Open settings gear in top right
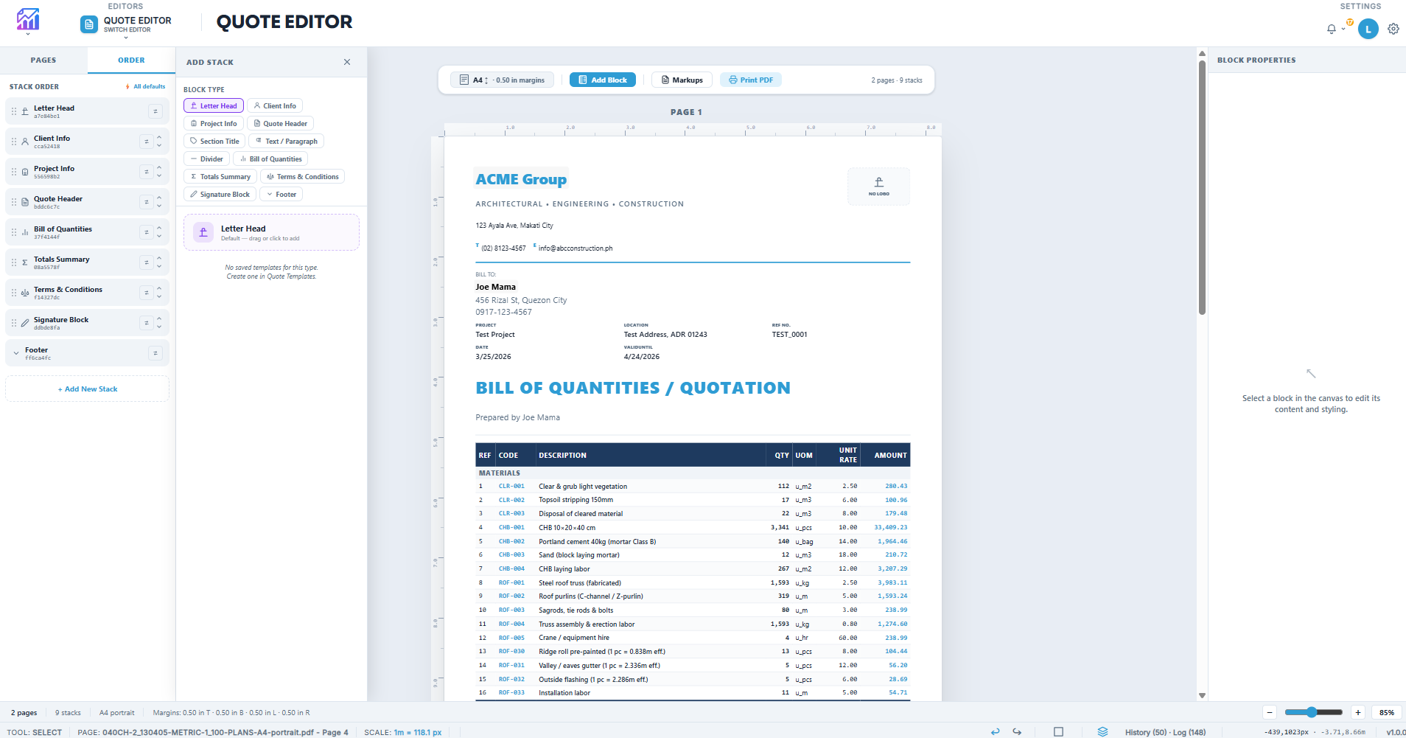 tap(1393, 29)
